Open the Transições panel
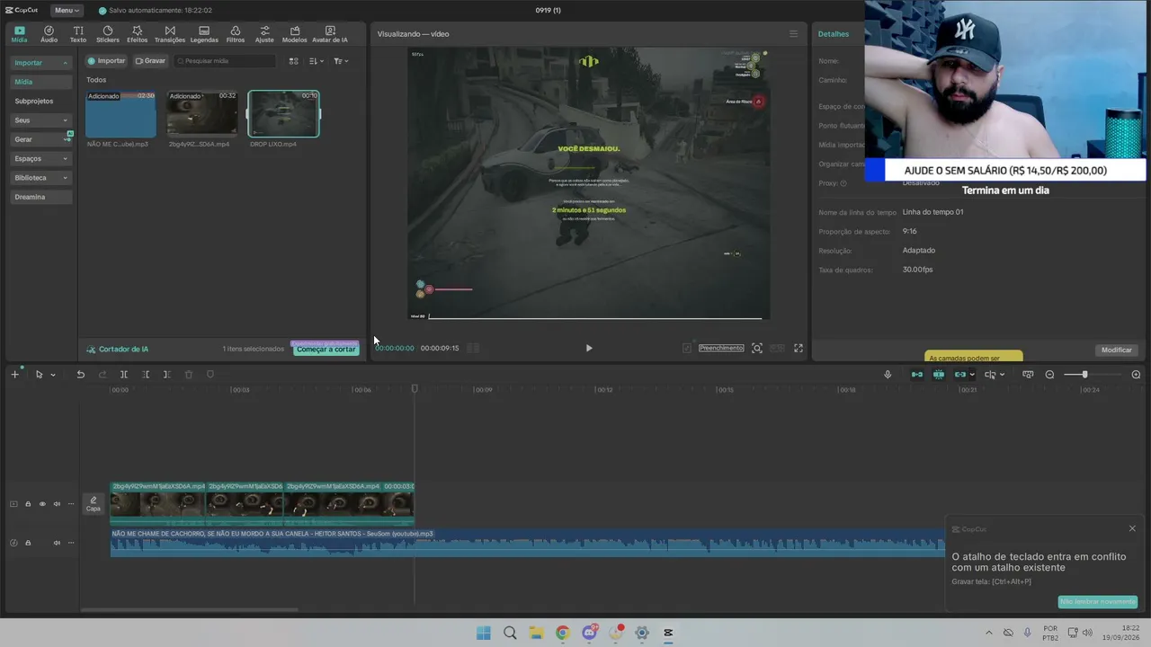 click(x=169, y=34)
